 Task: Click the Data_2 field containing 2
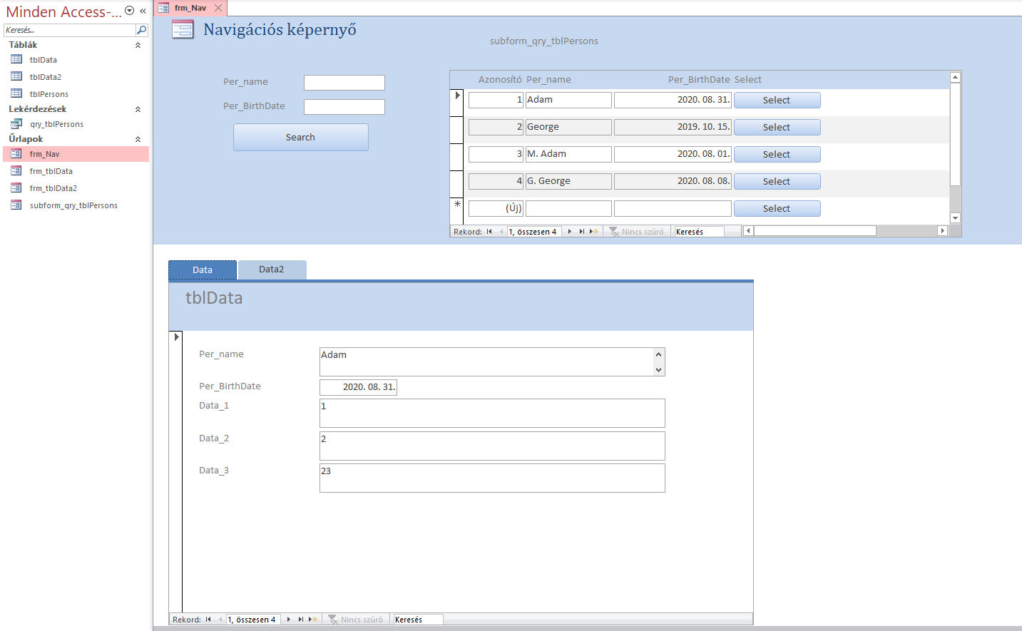(492, 446)
